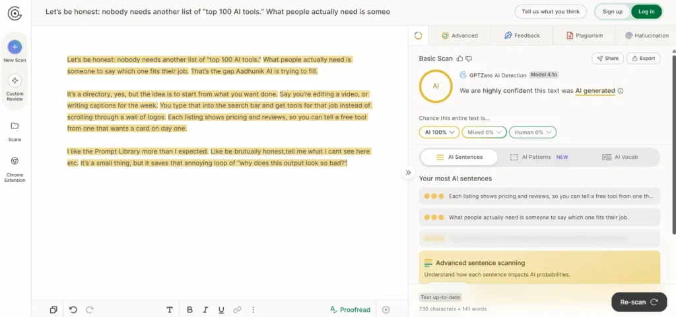Open the Chrome Extension link icon

click(x=15, y=160)
